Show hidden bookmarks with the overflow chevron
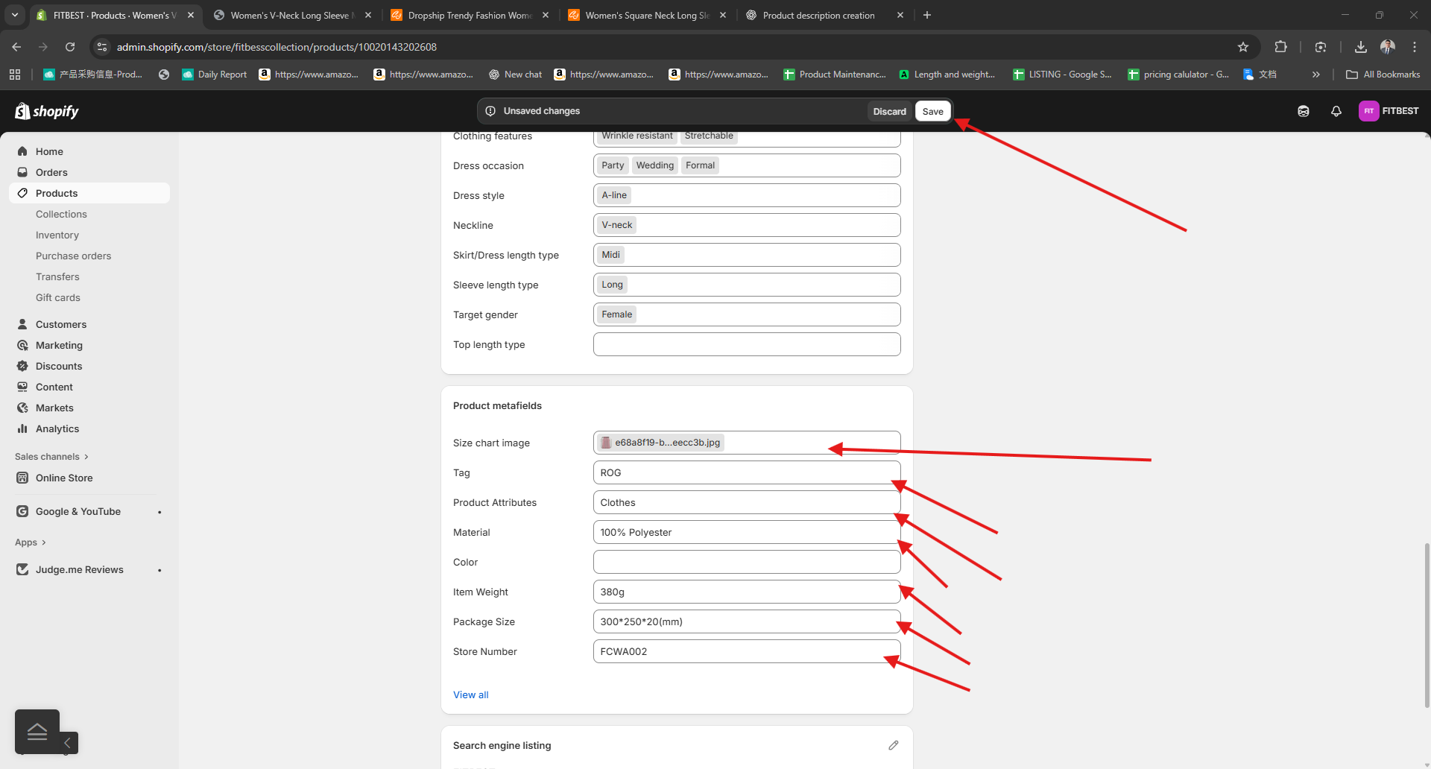The height and width of the screenshot is (769, 1431). click(x=1315, y=75)
